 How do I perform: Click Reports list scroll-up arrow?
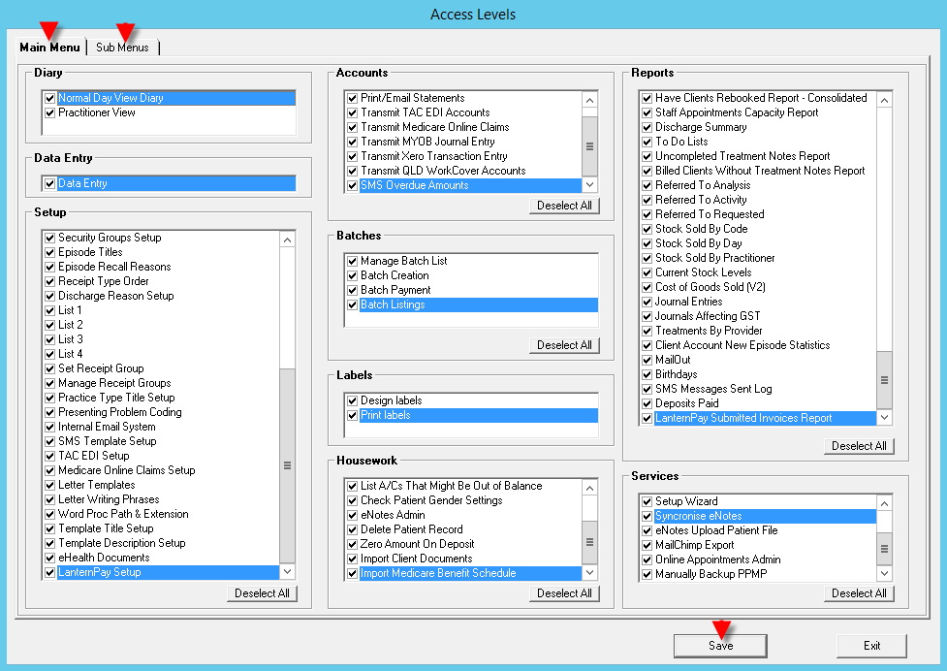click(883, 98)
